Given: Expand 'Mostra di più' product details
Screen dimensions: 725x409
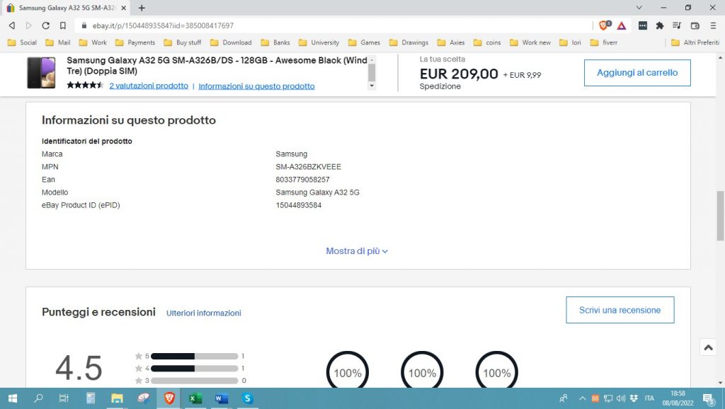Looking at the screenshot, I should click(357, 251).
